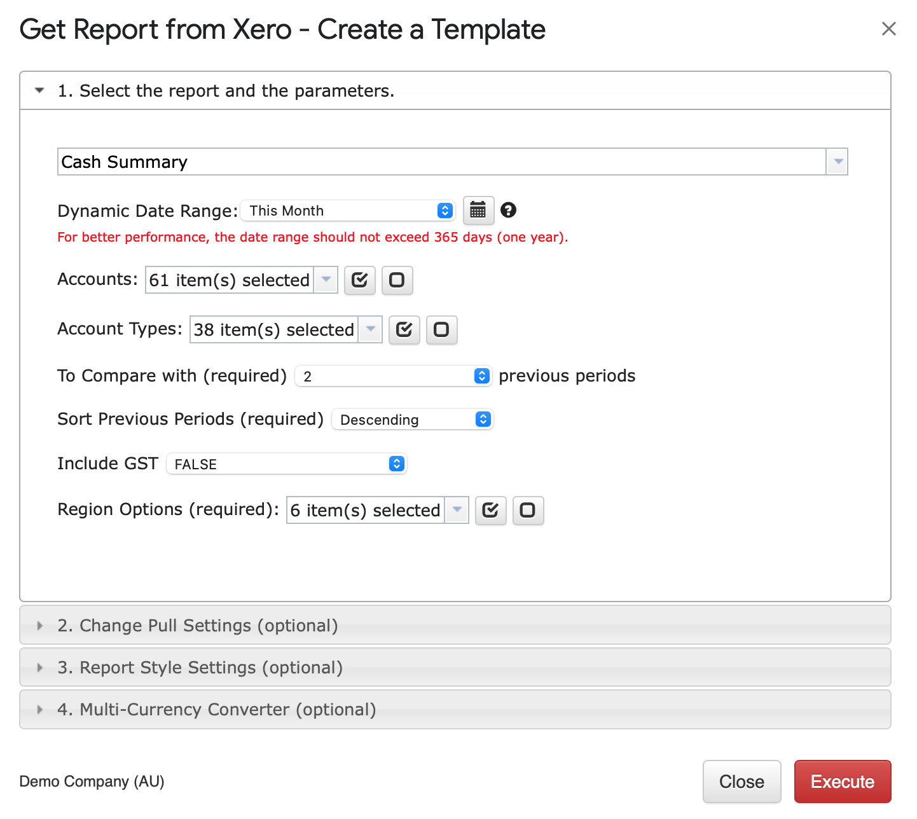Viewport: 917px width, 819px height.
Task: Select all Account Types check icon
Action: tap(404, 330)
